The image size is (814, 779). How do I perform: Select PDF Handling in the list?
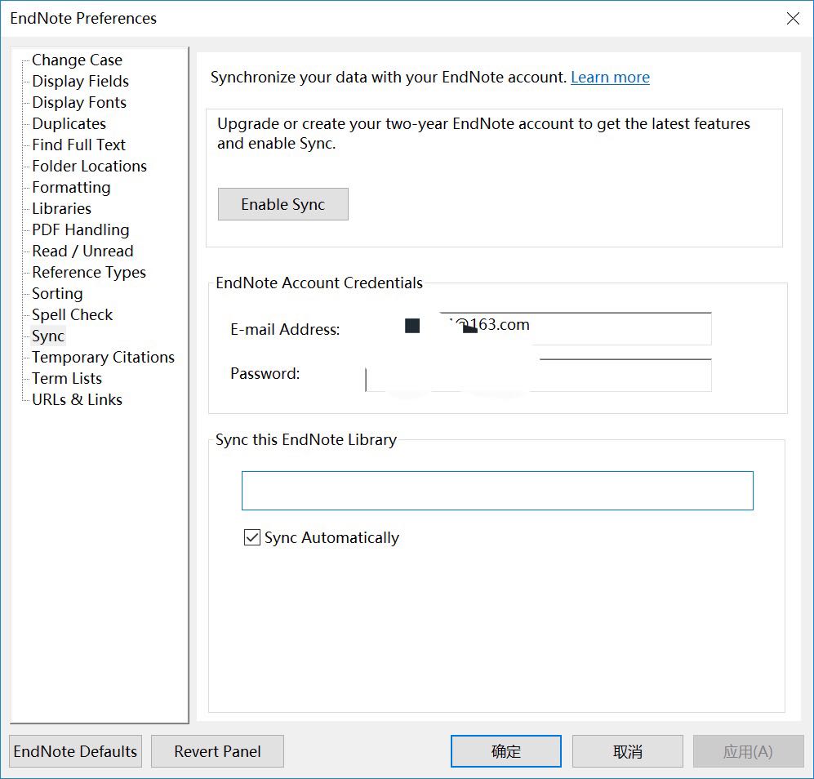point(80,230)
